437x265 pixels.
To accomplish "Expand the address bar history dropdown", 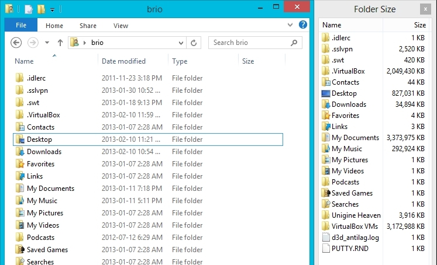I will (181, 43).
